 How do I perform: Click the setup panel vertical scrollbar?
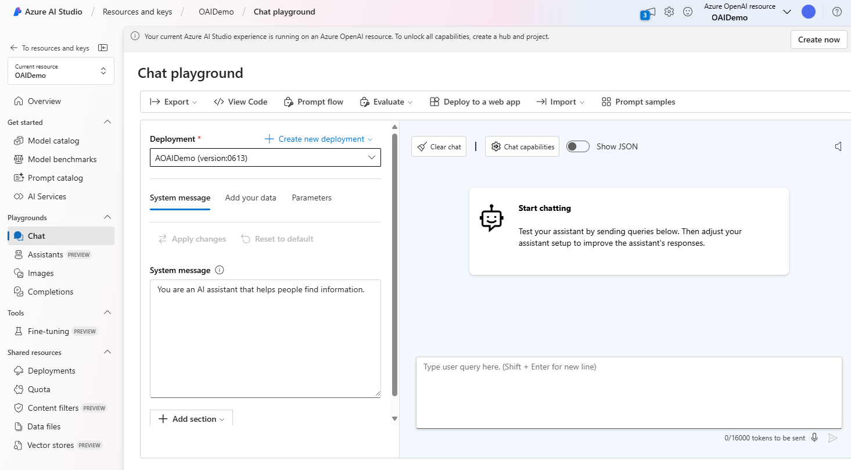395,264
